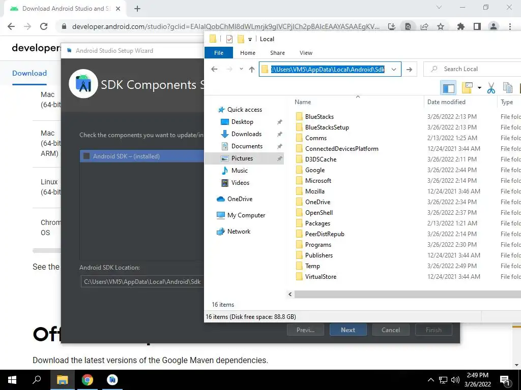Open Desktop in the navigation pane
The height and width of the screenshot is (390, 521).
242,122
